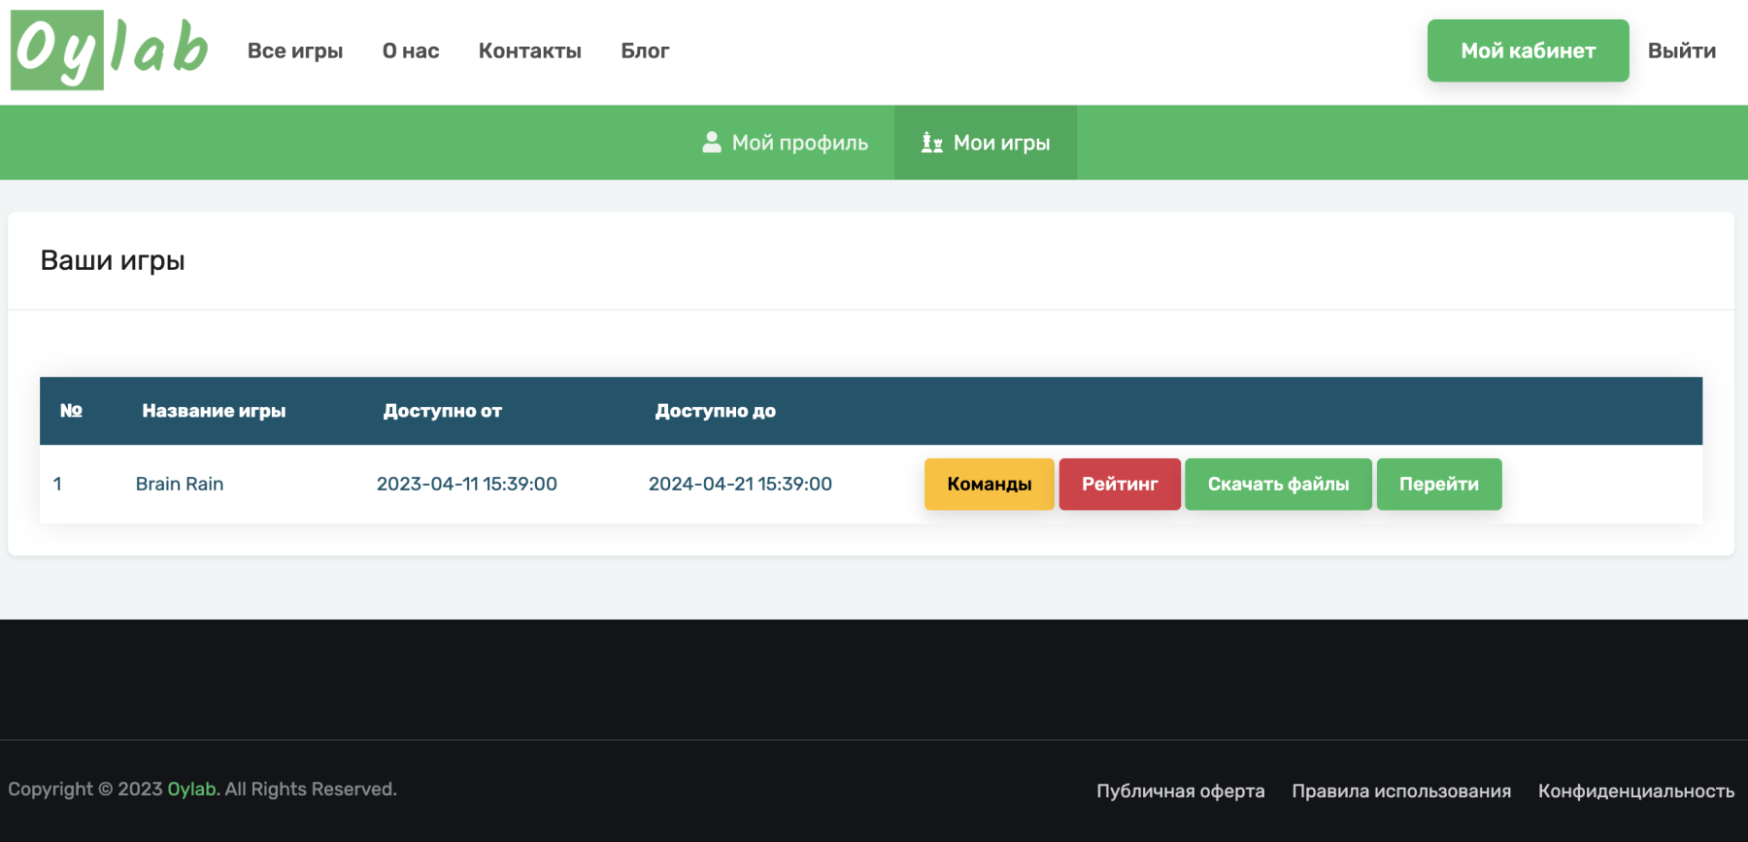1748x842 pixels.
Task: Click the Название игры column header
Action: pos(214,411)
